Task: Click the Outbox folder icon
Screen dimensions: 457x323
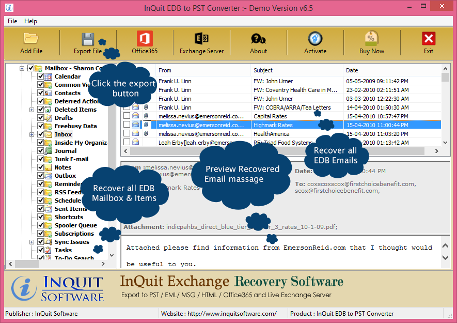Action: 48,176
